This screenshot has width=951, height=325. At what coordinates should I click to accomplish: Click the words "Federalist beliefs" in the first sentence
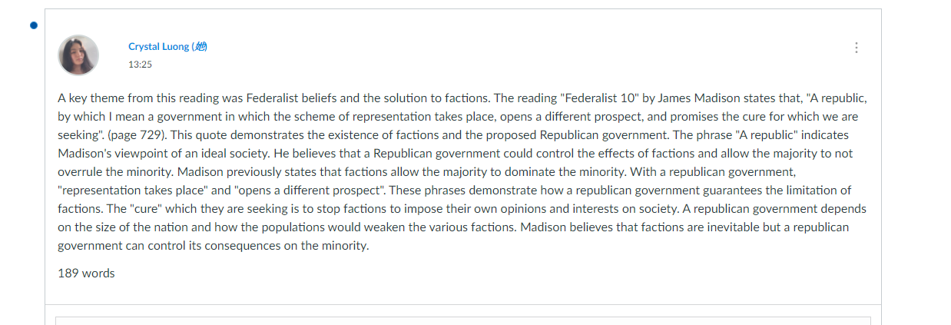[x=293, y=98]
